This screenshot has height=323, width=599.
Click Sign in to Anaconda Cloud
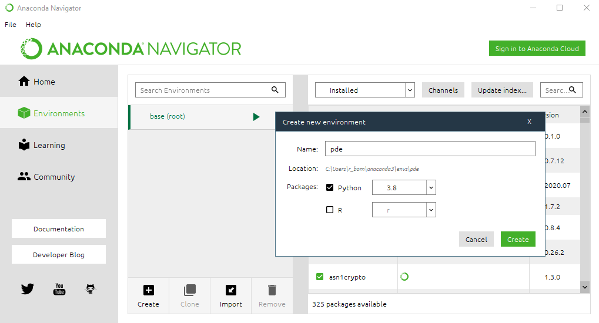537,49
